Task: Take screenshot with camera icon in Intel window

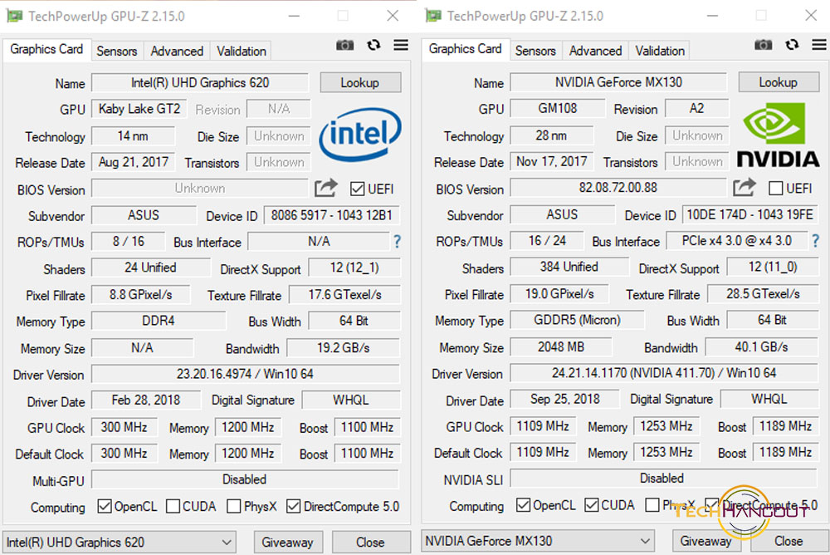Action: point(344,45)
